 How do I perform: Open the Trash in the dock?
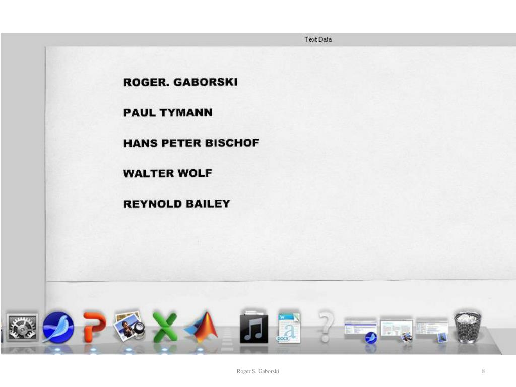coord(468,327)
